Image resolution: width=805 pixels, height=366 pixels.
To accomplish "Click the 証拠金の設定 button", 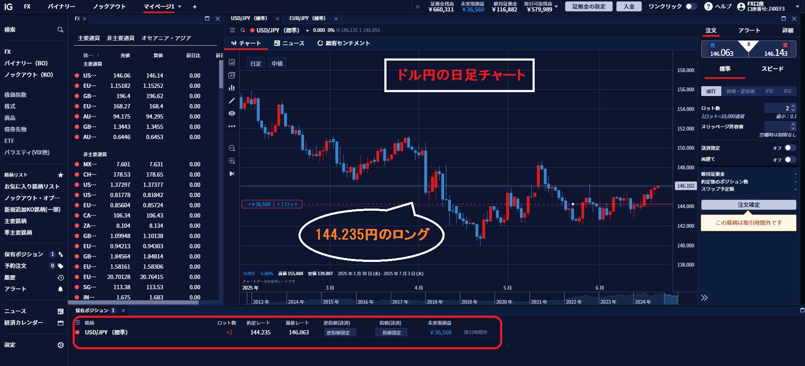I will click(589, 6).
